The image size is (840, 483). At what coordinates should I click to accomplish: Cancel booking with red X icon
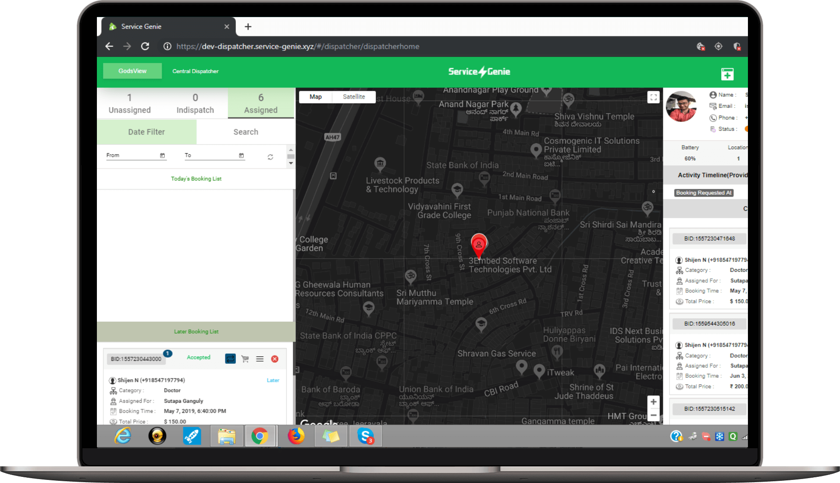click(x=275, y=359)
